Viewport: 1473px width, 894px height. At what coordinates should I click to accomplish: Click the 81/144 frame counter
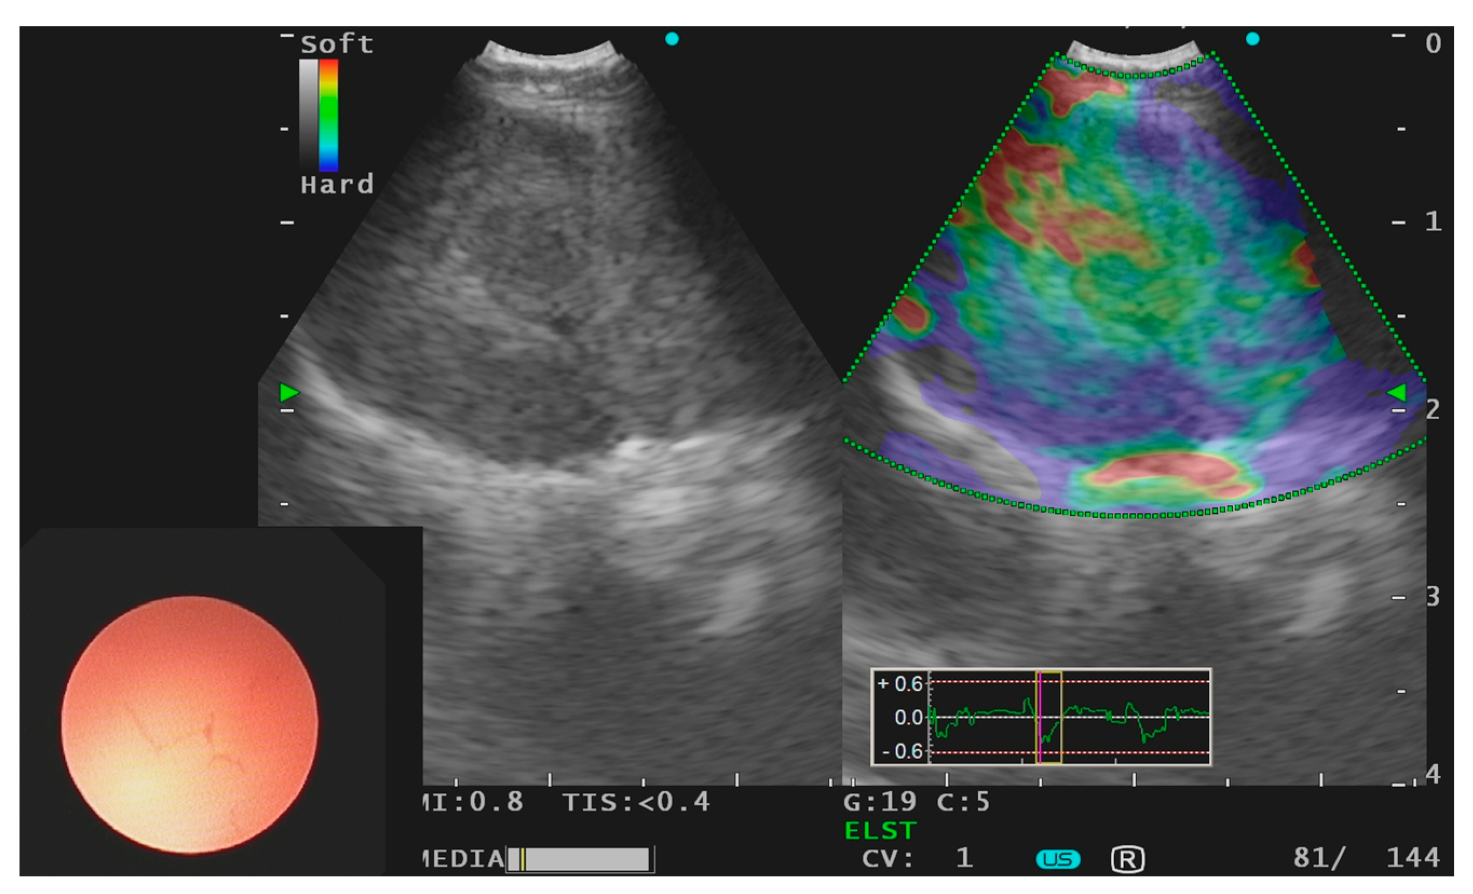[x=1366, y=857]
